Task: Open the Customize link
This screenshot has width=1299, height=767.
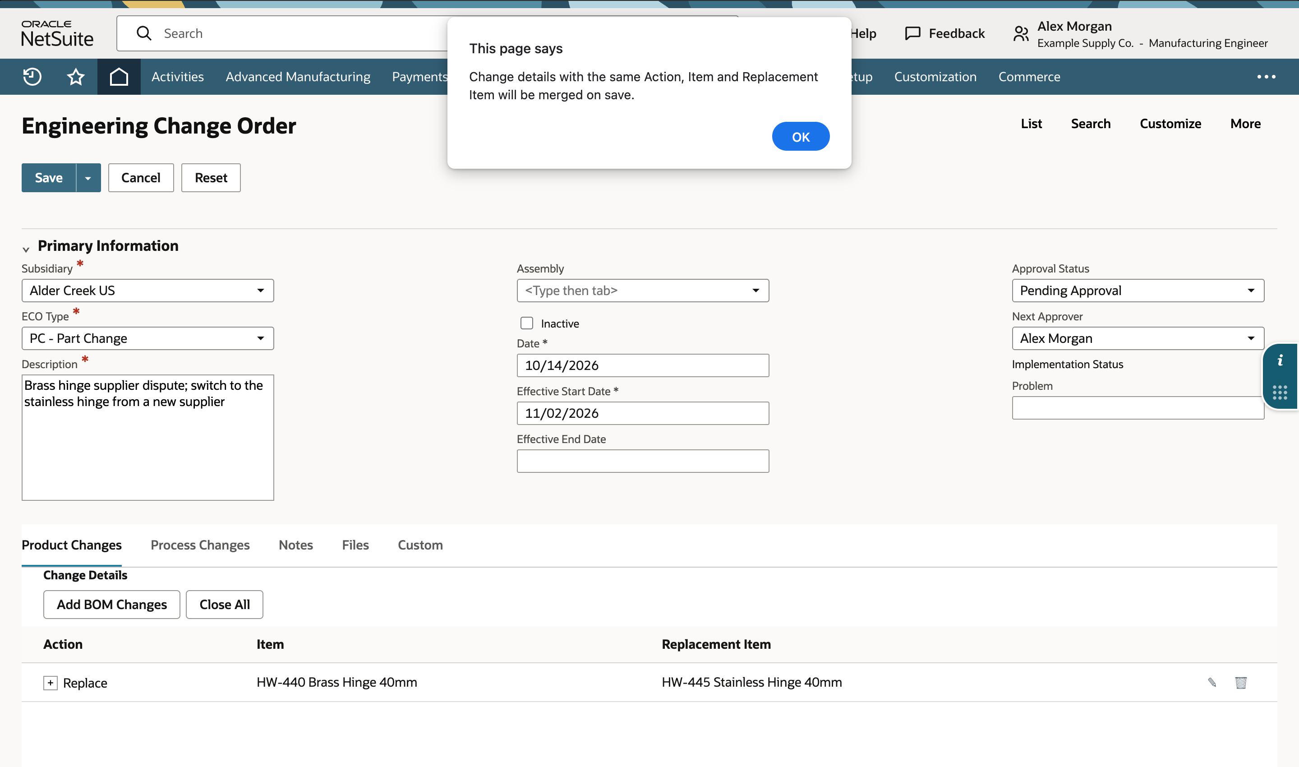Action: pos(1170,124)
